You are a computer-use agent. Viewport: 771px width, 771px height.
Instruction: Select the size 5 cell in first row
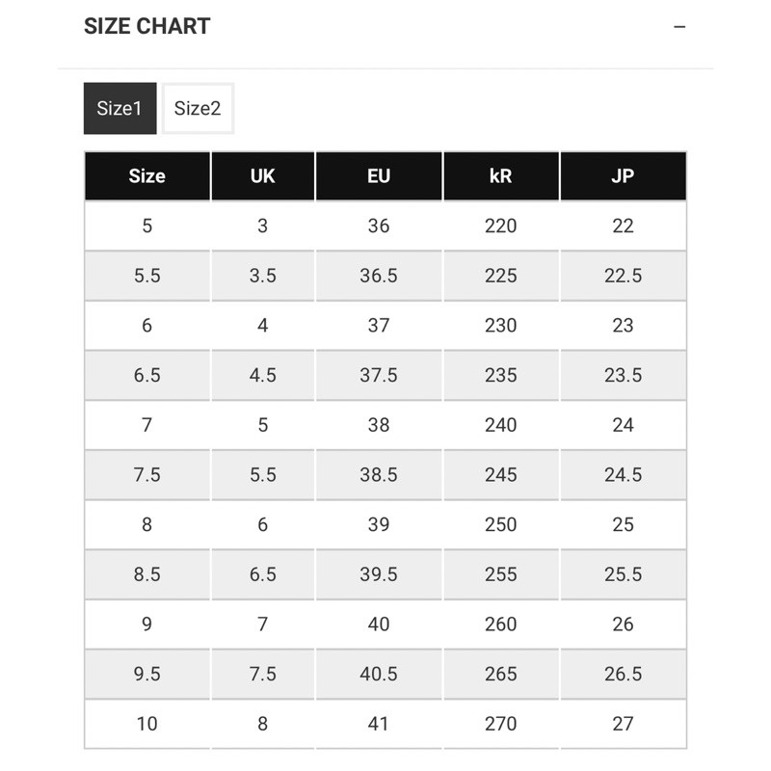point(146,226)
